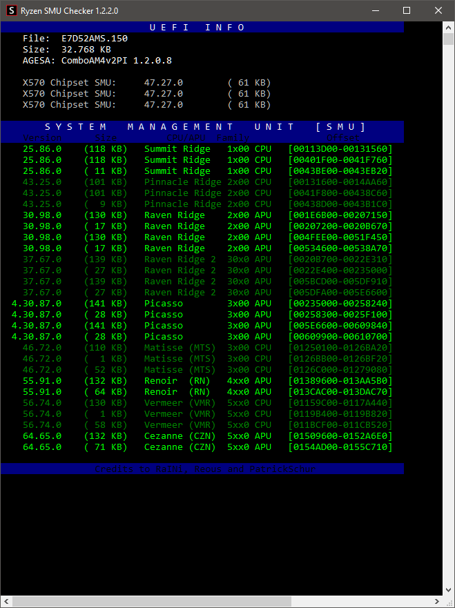455x608 pixels.
Task: Click the Ryzen SMU Checker app icon
Action: pyautogui.click(x=12, y=10)
